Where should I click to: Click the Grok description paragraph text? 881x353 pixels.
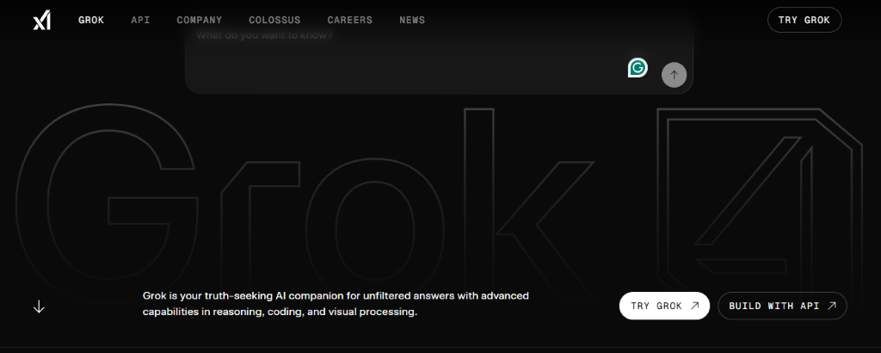coord(336,304)
